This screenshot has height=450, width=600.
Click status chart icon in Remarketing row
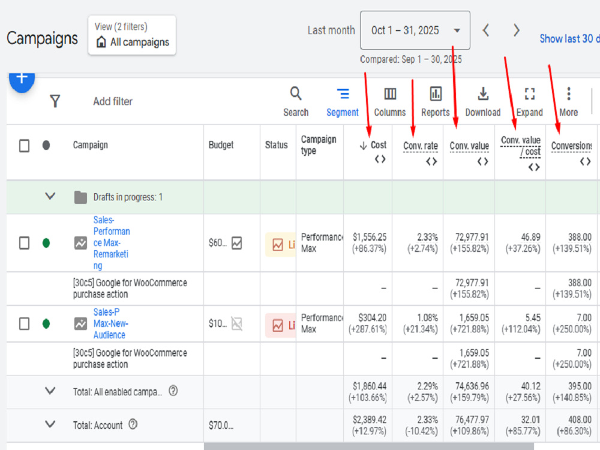point(278,245)
